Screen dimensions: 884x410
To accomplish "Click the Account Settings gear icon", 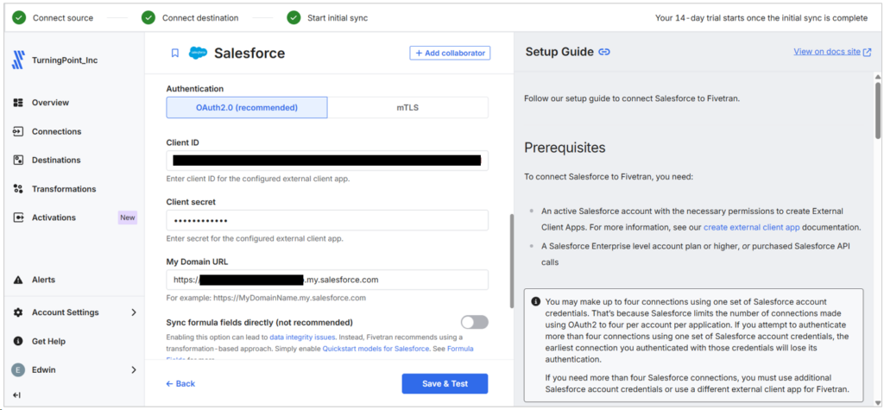I will [18, 312].
